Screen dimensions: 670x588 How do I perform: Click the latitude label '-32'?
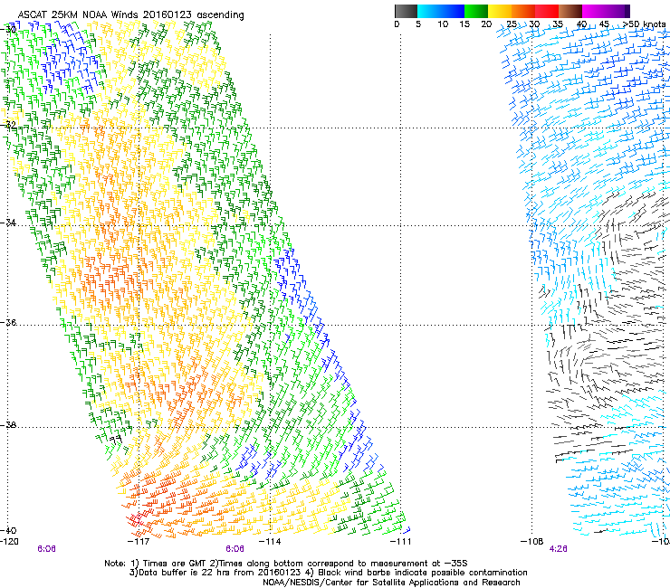[x=8, y=125]
